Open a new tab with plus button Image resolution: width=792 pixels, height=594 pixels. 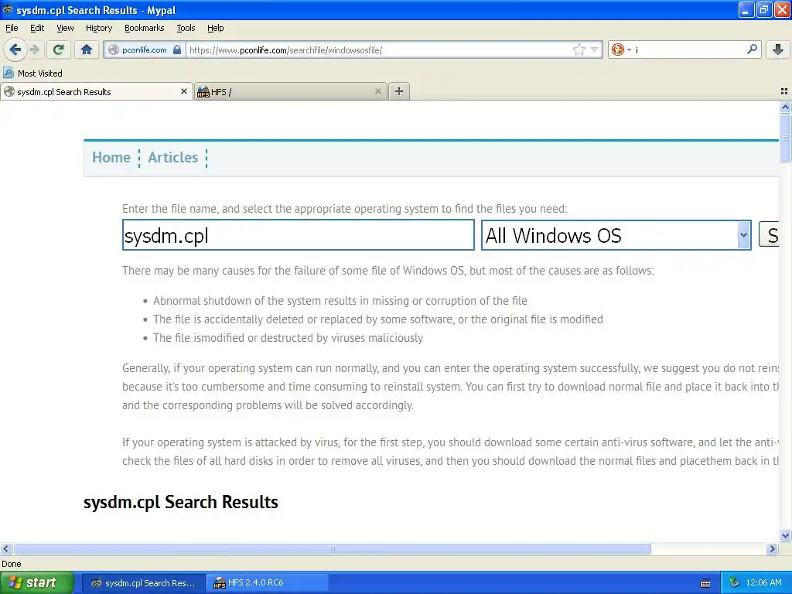(399, 91)
